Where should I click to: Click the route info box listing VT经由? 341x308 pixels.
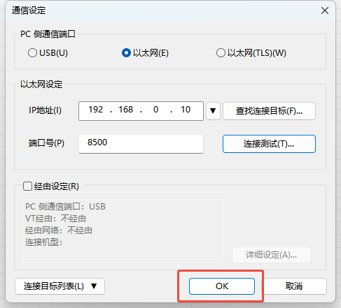pyautogui.click(x=123, y=231)
